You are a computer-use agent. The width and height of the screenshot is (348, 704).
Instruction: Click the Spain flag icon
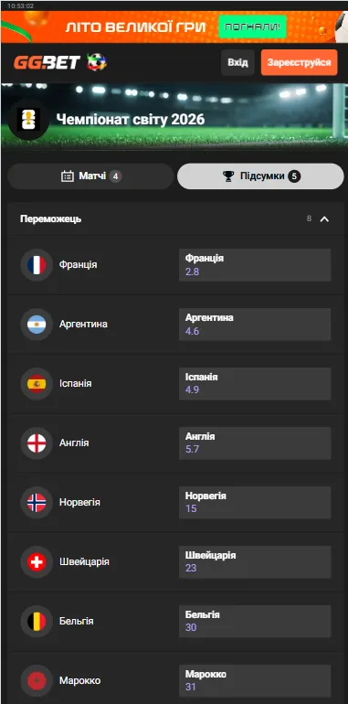click(x=37, y=383)
